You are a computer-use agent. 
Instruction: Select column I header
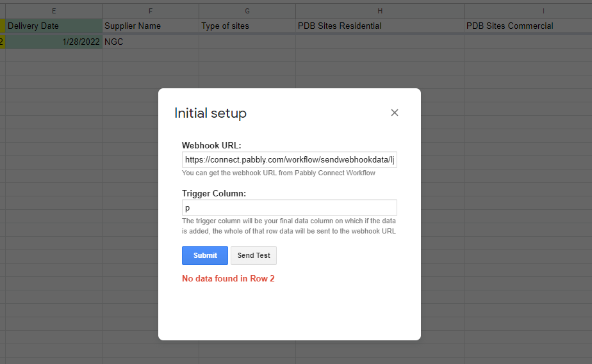(x=528, y=11)
